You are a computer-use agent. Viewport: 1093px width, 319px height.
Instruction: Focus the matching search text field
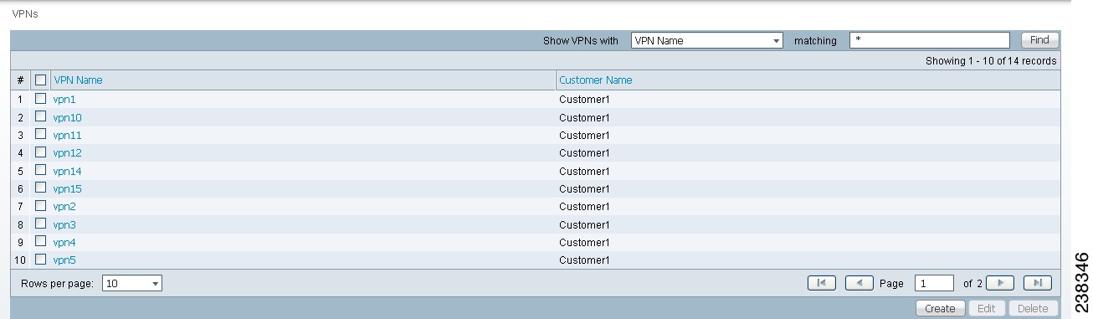930,40
